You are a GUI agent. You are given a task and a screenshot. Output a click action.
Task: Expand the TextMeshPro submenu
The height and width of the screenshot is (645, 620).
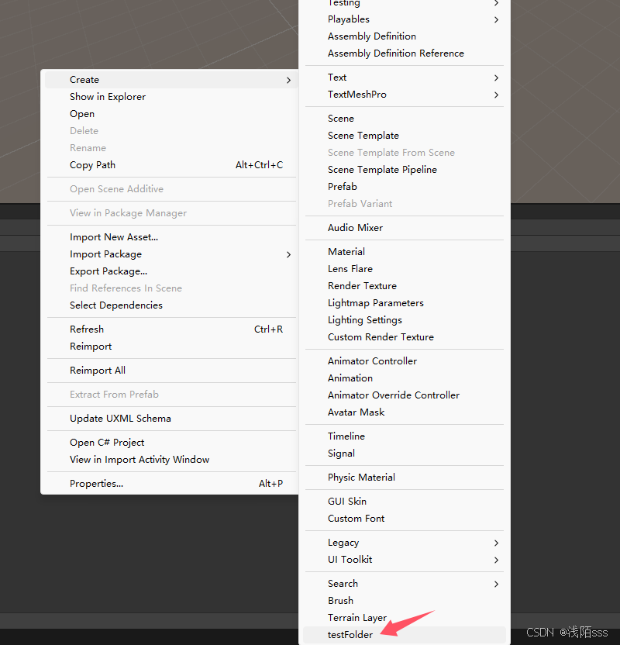click(x=405, y=95)
